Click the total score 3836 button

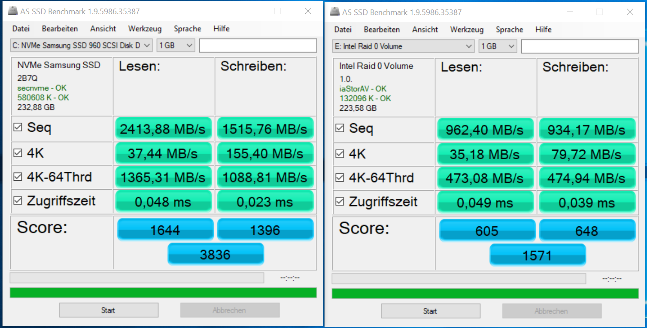pyautogui.click(x=216, y=254)
